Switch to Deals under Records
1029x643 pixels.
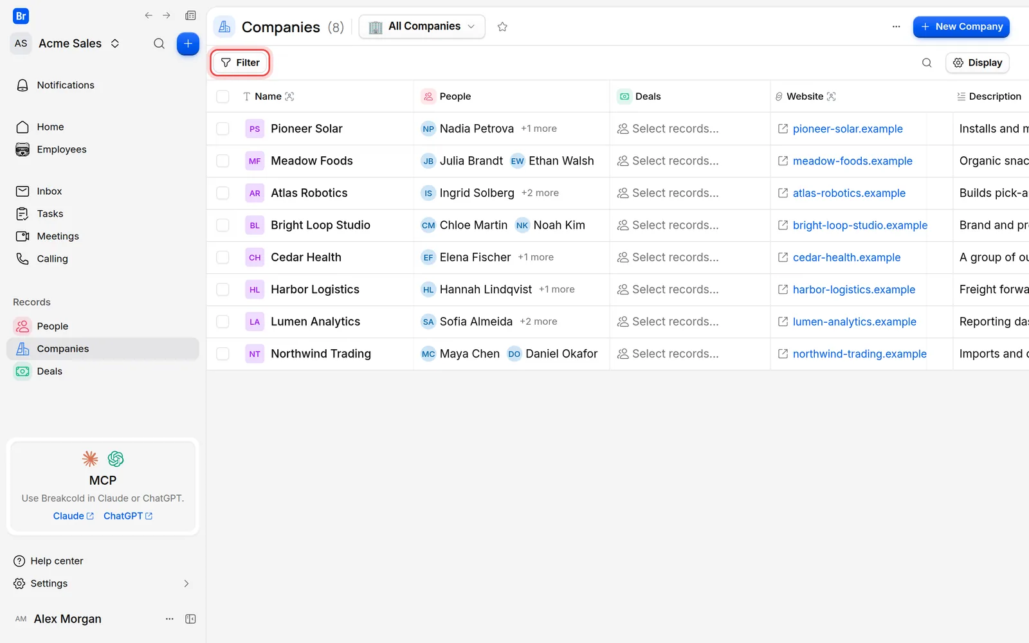(x=103, y=371)
